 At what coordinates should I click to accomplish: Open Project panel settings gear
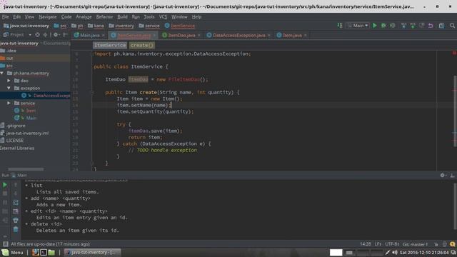pyautogui.click(x=56, y=35)
